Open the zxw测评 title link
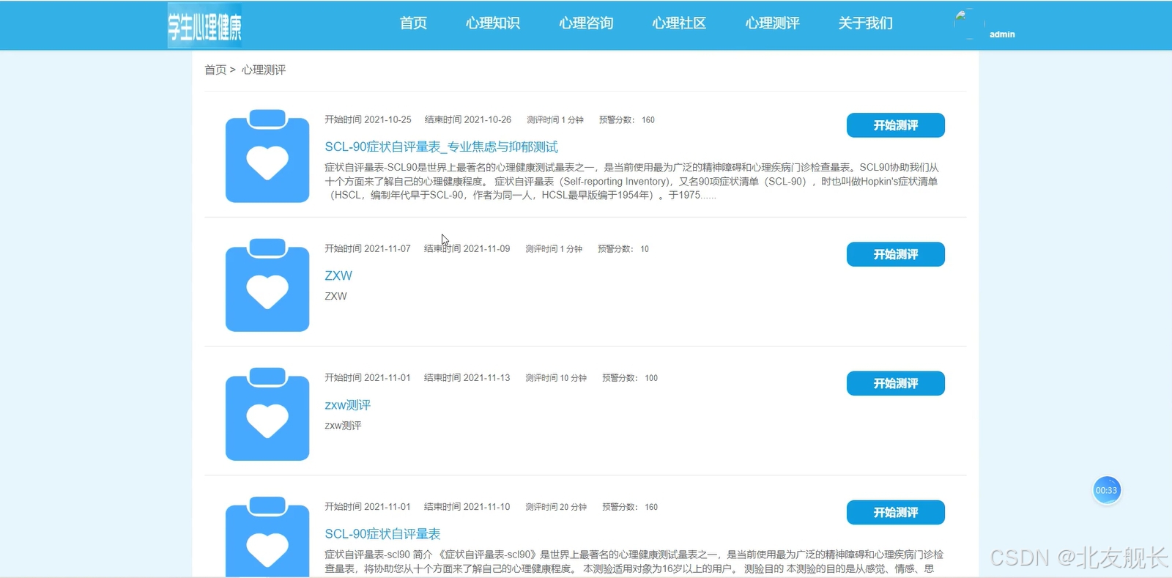Image resolution: width=1172 pixels, height=578 pixels. (x=347, y=405)
